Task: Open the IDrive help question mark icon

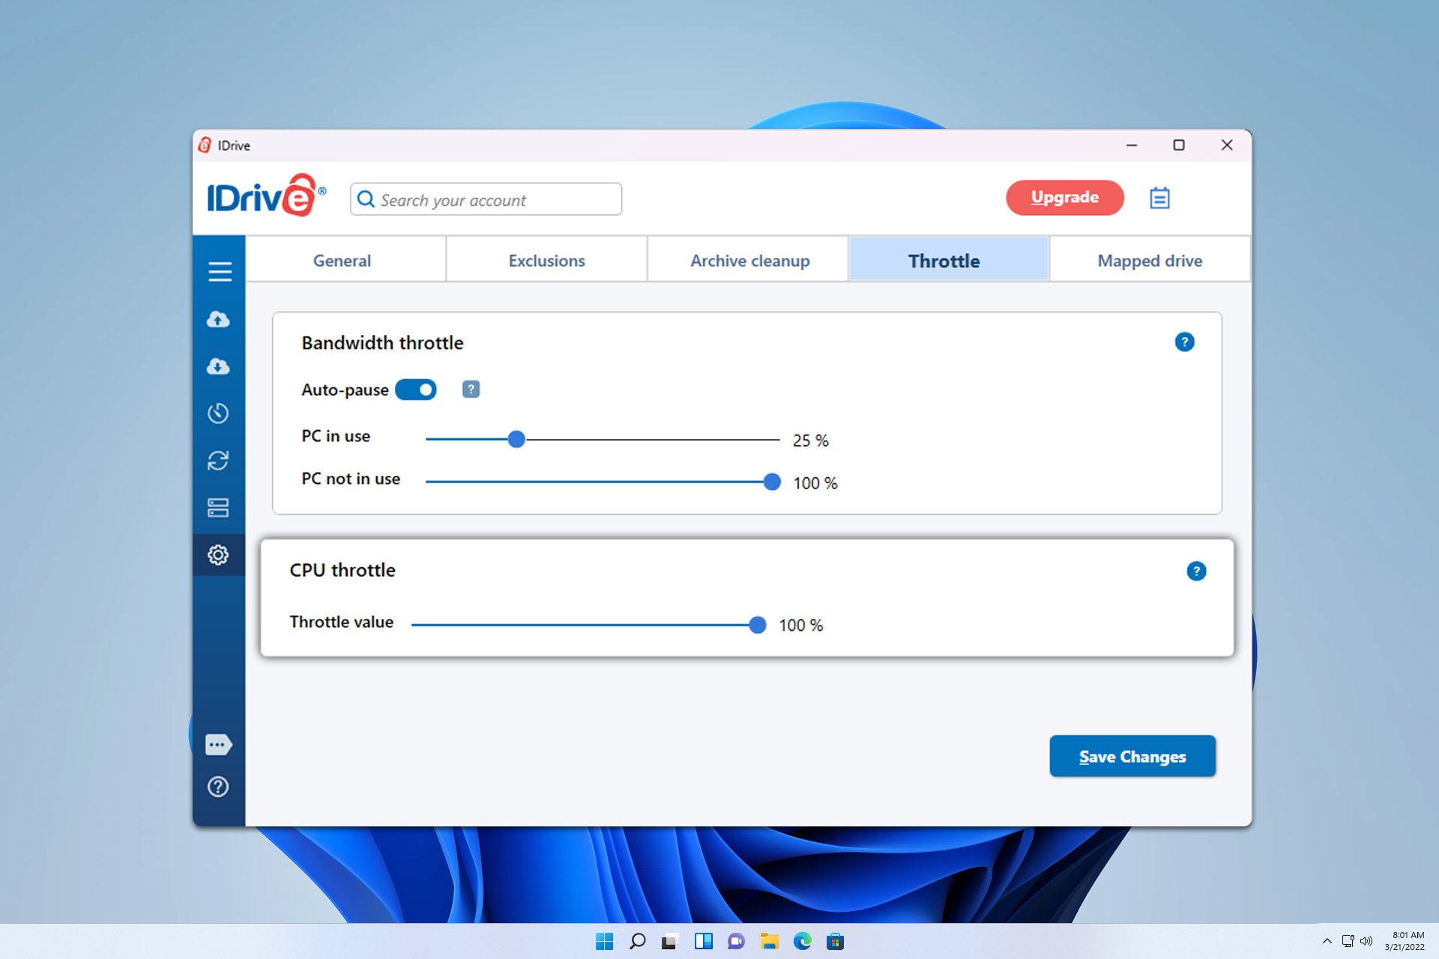Action: [217, 787]
